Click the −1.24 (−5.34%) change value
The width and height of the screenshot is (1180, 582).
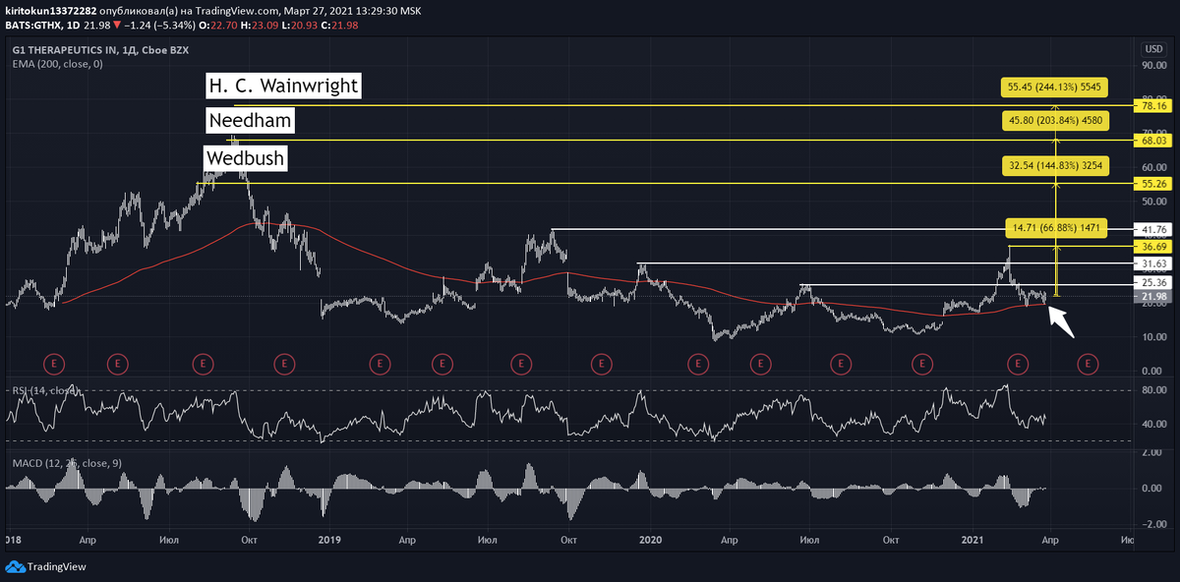(147, 24)
